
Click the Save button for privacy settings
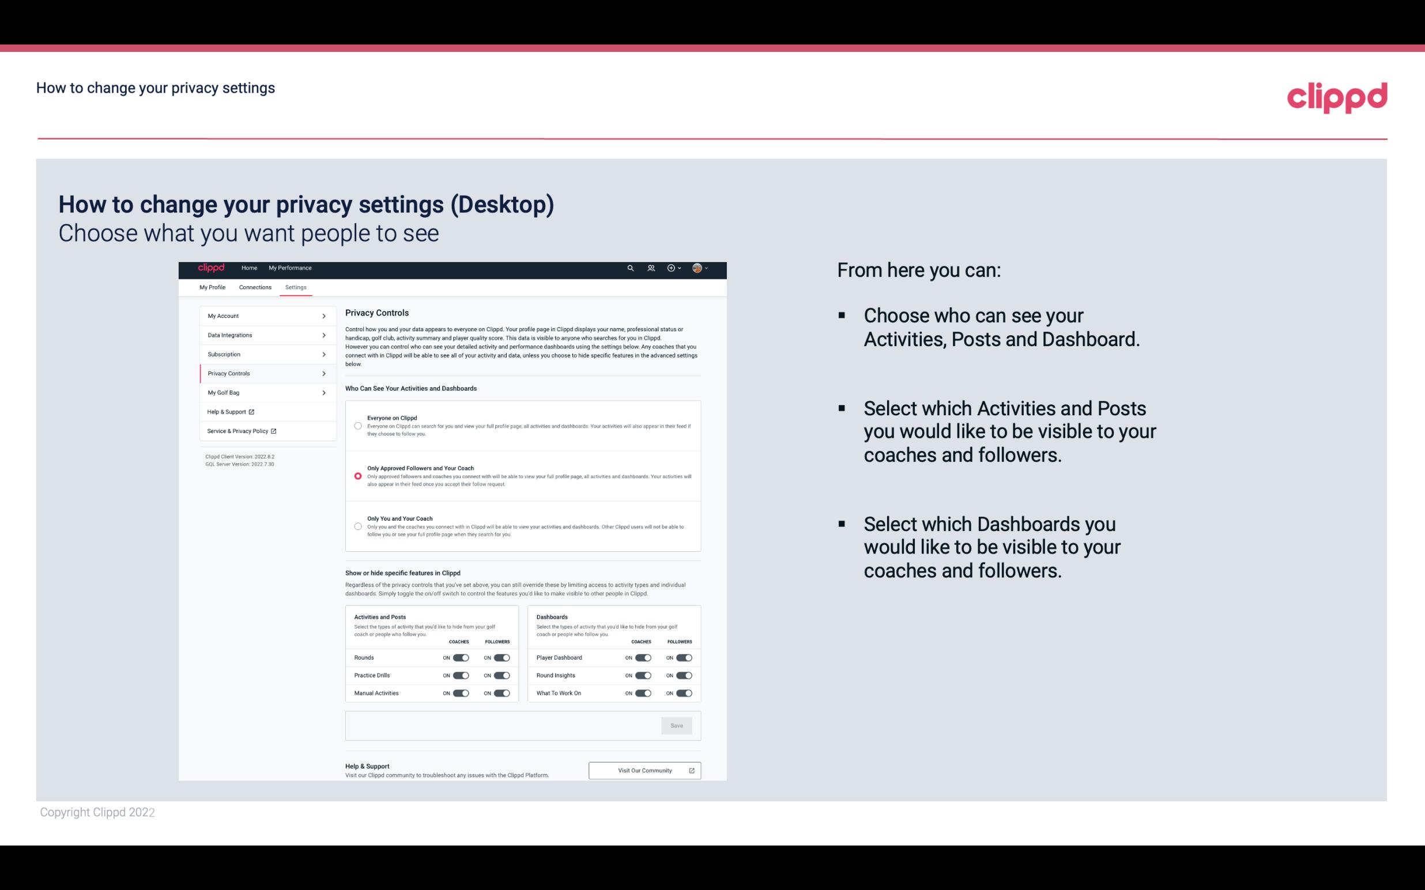(677, 726)
